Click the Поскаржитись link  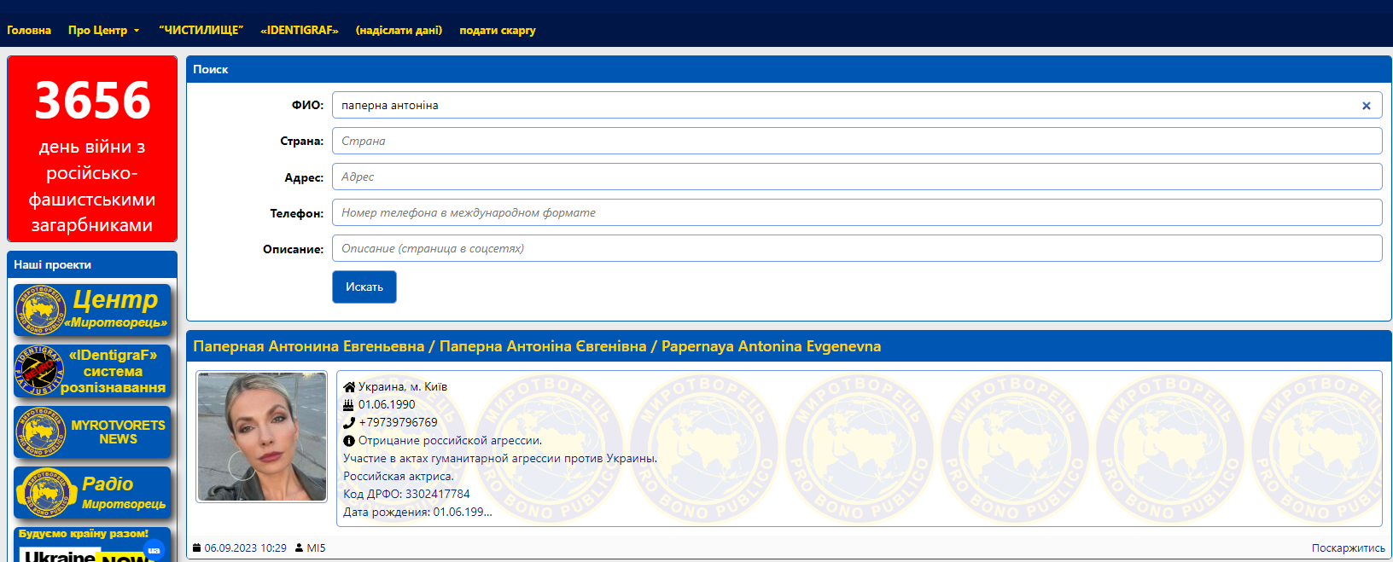[x=1348, y=548]
